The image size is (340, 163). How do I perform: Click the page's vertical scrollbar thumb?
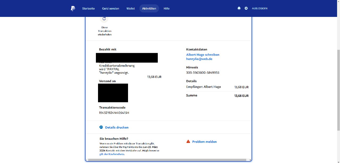[338, 90]
